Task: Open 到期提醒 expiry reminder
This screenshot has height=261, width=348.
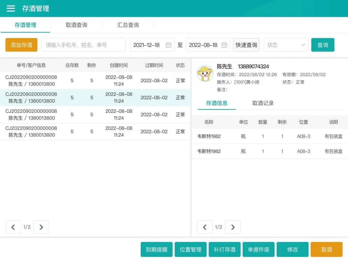Action: click(157, 250)
